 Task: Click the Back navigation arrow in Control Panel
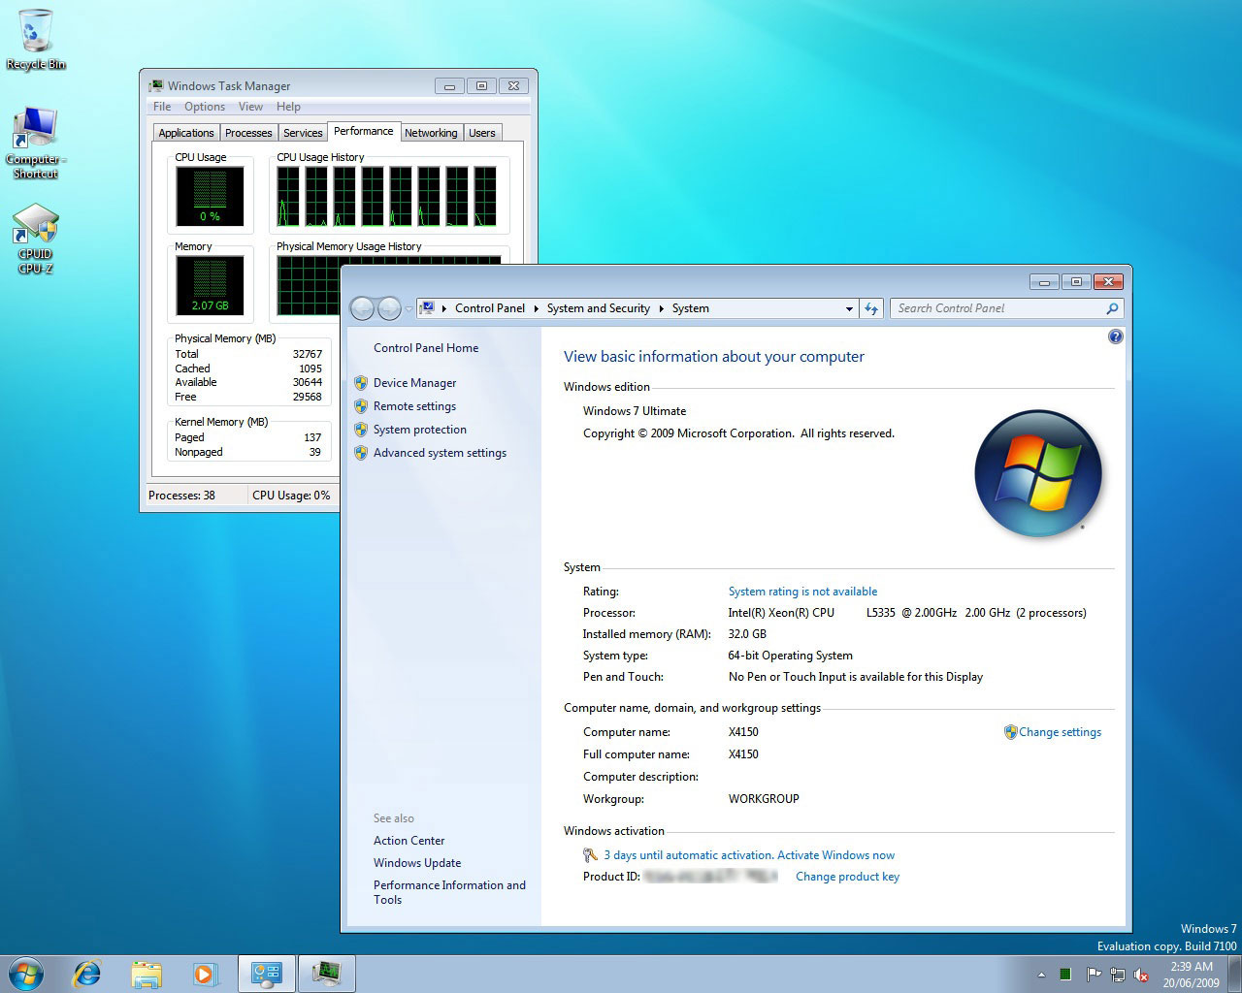pyautogui.click(x=362, y=308)
